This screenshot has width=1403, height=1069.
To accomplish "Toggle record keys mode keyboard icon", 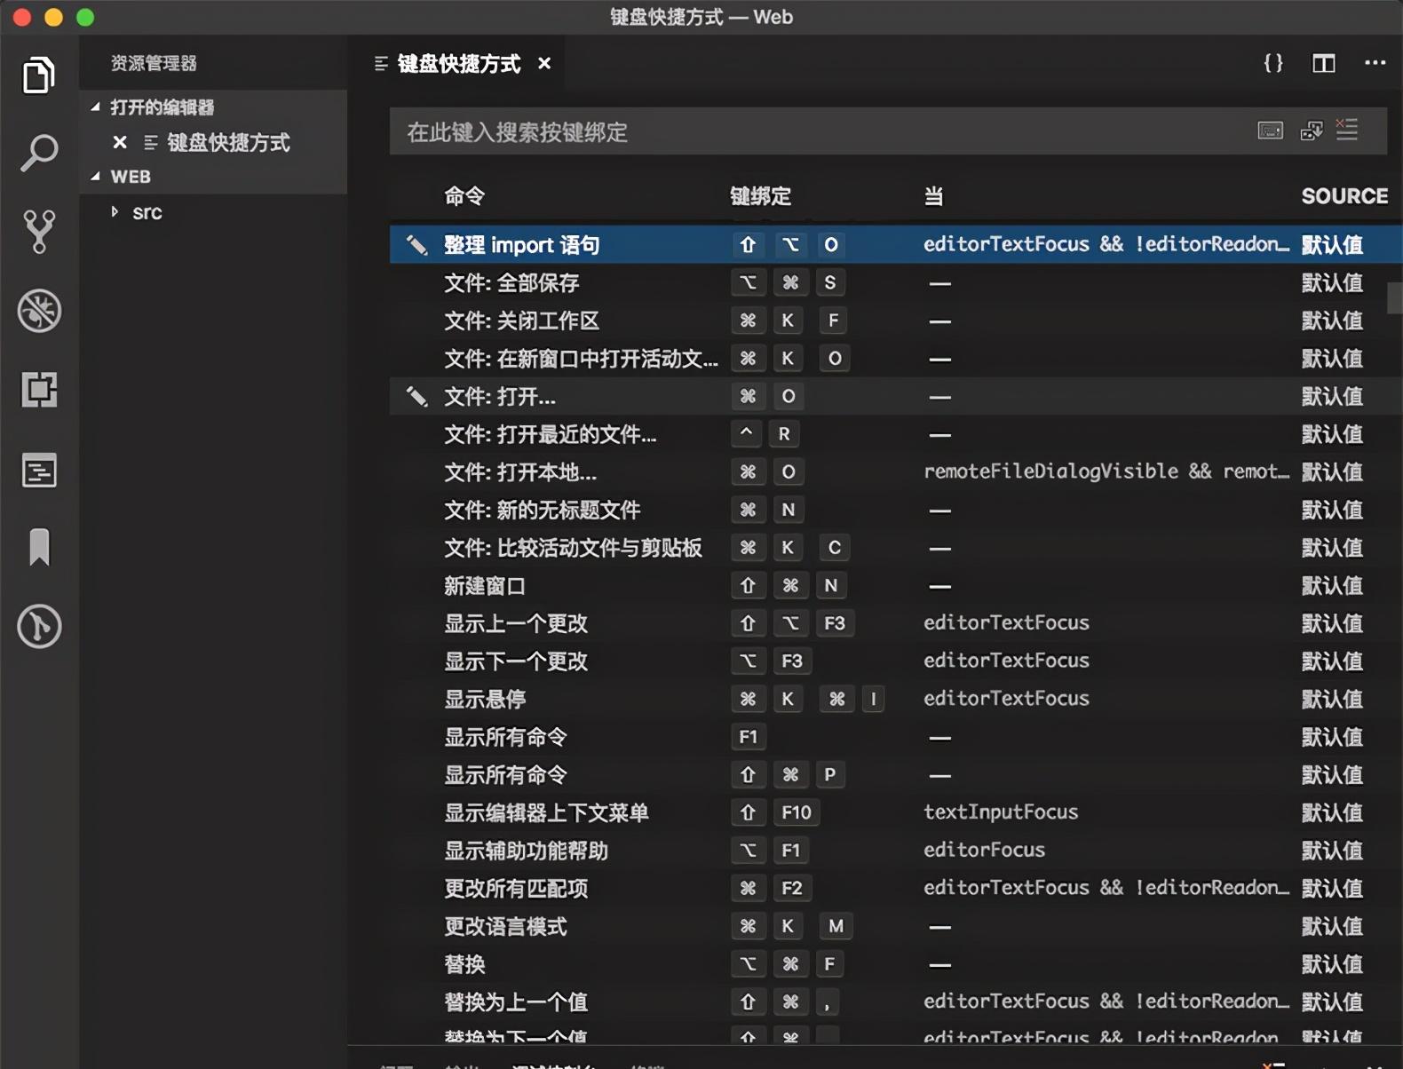I will [x=1271, y=131].
